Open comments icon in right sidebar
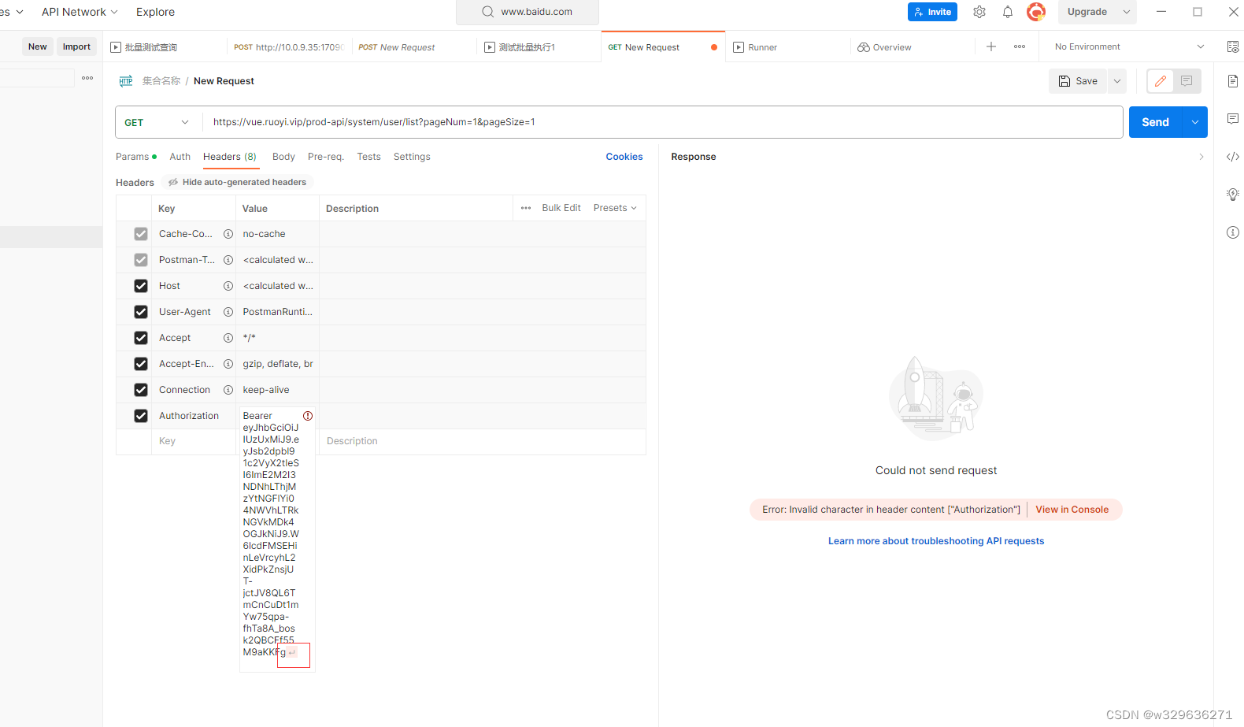 (x=1233, y=119)
